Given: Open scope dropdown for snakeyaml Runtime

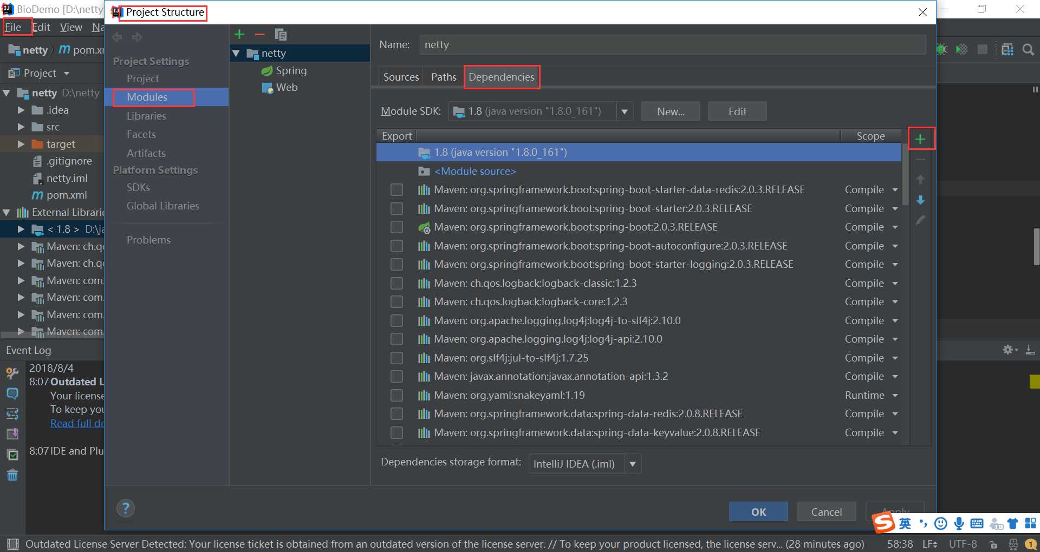Looking at the screenshot, I should coord(895,396).
